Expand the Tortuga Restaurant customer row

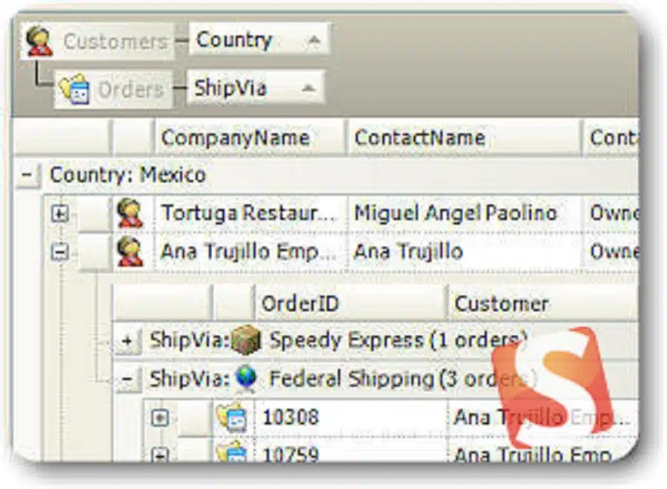(x=59, y=213)
